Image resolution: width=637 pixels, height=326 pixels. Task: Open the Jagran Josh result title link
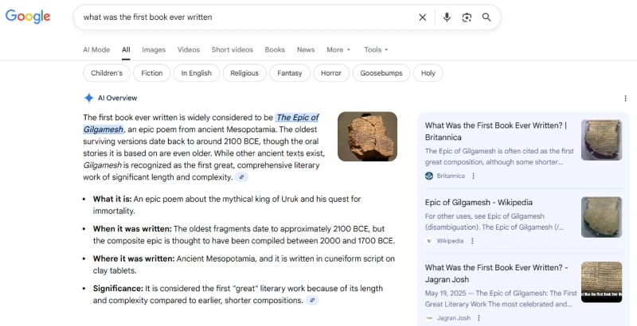(x=496, y=274)
